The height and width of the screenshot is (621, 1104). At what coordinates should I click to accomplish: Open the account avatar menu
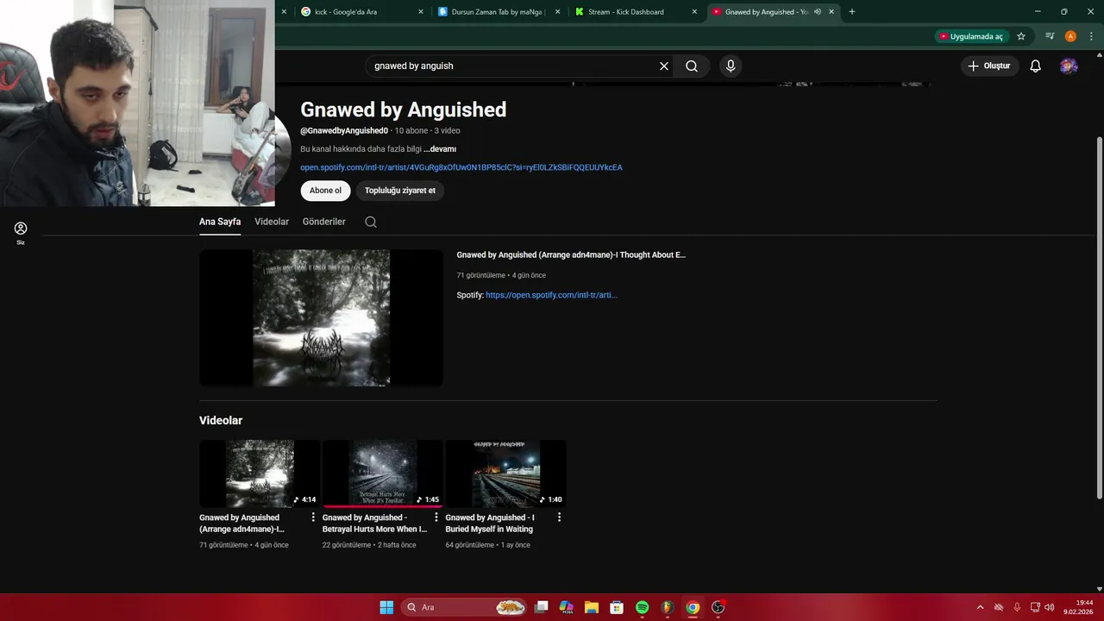pyautogui.click(x=1069, y=66)
